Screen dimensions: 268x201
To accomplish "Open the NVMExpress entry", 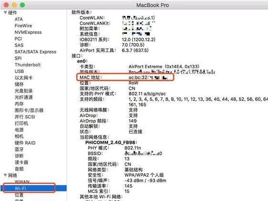I will click(28, 32).
